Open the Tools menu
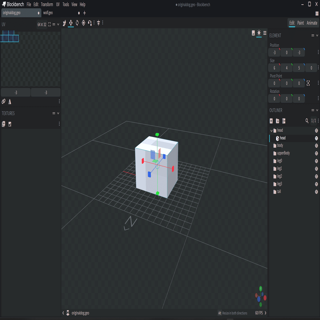This screenshot has width=320, height=320. (66, 5)
